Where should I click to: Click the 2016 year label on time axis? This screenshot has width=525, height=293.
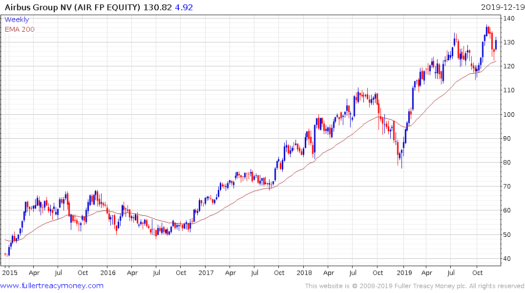tap(108, 272)
